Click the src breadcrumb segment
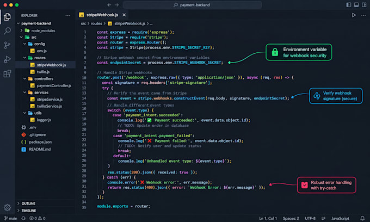 (83, 23)
